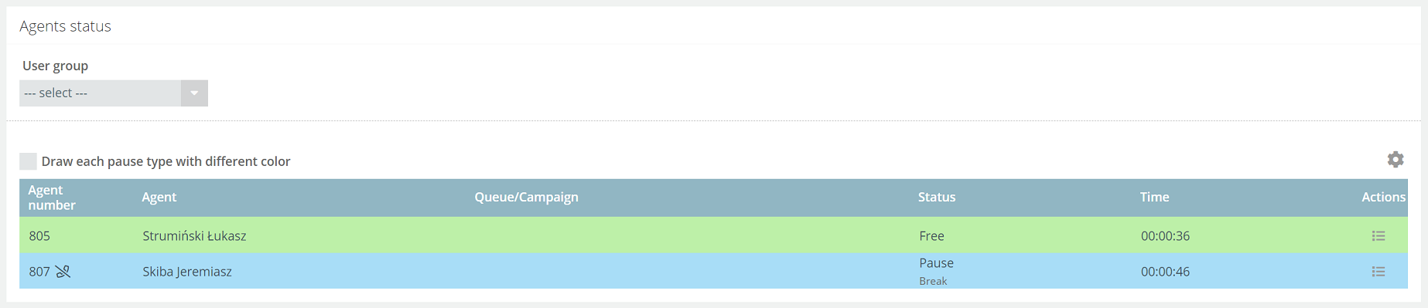Click the Queue/Campaign column header
The width and height of the screenshot is (1428, 308).
click(x=526, y=197)
